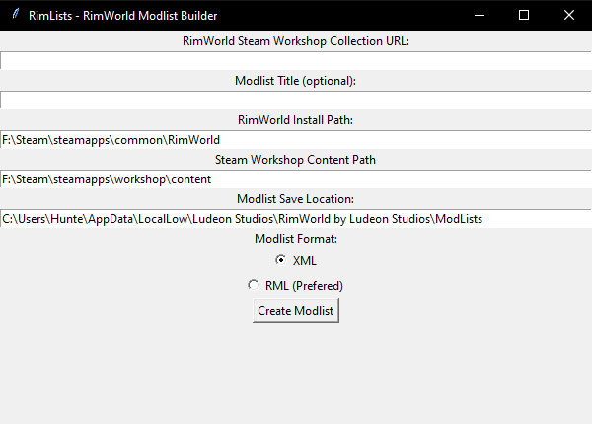
Task: Click the 'RimLists - RimWorld Modlist Builder' window title
Action: point(123,15)
